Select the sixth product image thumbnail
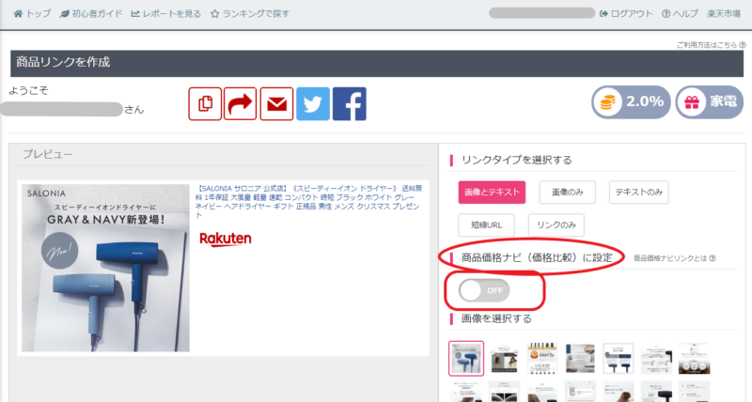The width and height of the screenshot is (752, 402). 656,359
